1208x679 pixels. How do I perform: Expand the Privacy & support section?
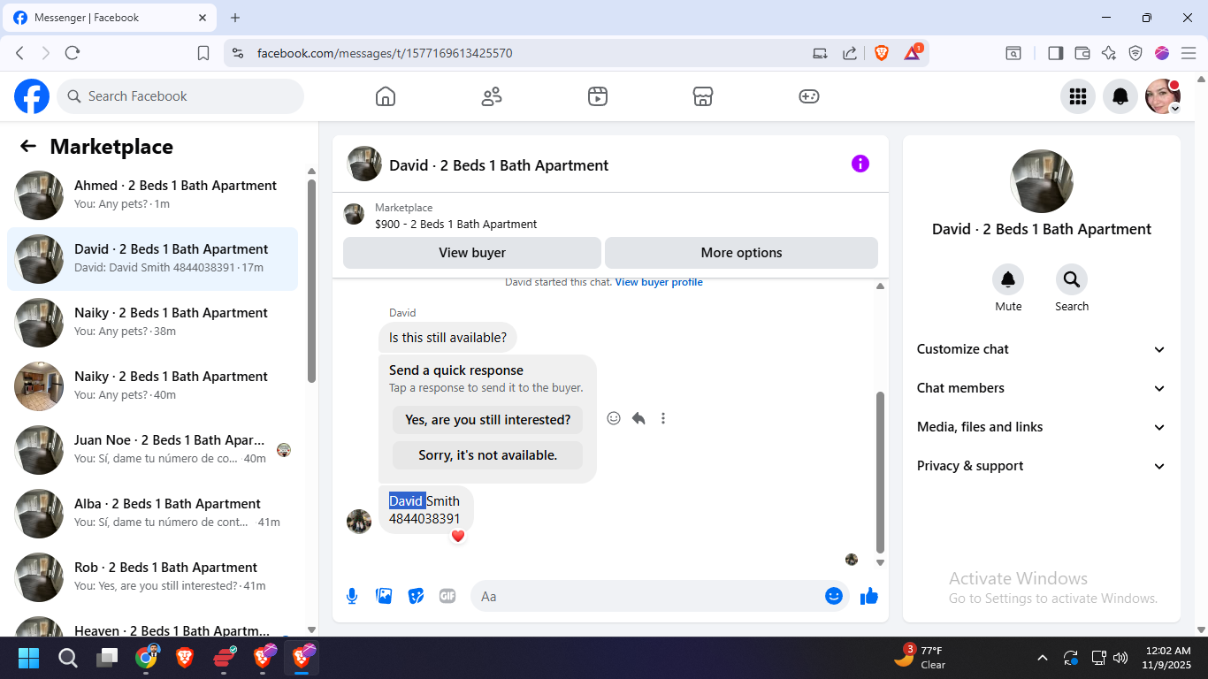[x=1042, y=466]
